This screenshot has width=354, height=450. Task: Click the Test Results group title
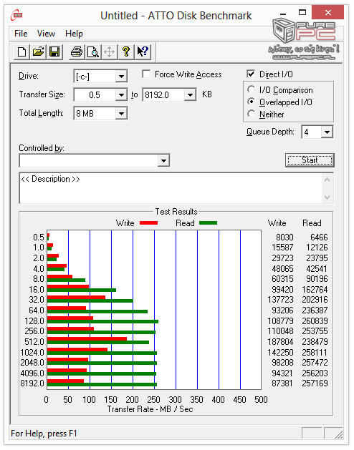point(176,212)
